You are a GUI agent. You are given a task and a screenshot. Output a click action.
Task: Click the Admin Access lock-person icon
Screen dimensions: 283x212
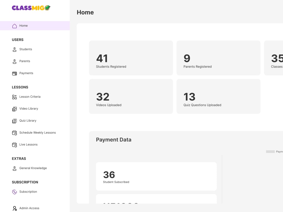click(x=14, y=208)
